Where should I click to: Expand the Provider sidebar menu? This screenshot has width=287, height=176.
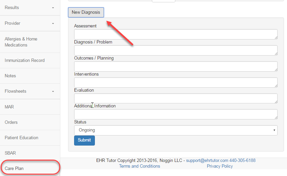point(30,23)
